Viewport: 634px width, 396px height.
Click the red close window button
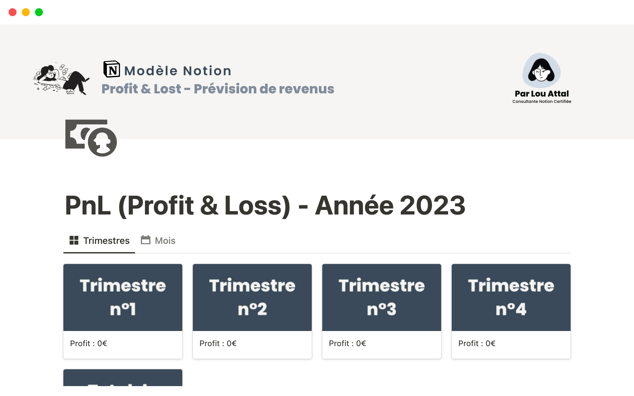click(x=13, y=12)
